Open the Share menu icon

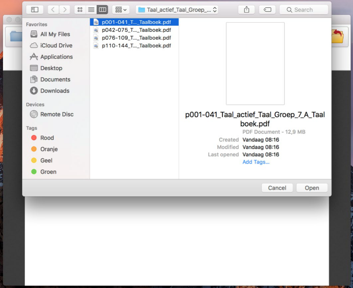coord(246,10)
